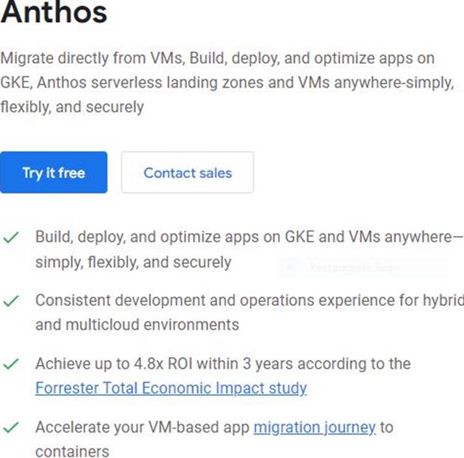This screenshot has height=458, width=464.
Task: Click the first green checkmark icon
Action: (10, 238)
